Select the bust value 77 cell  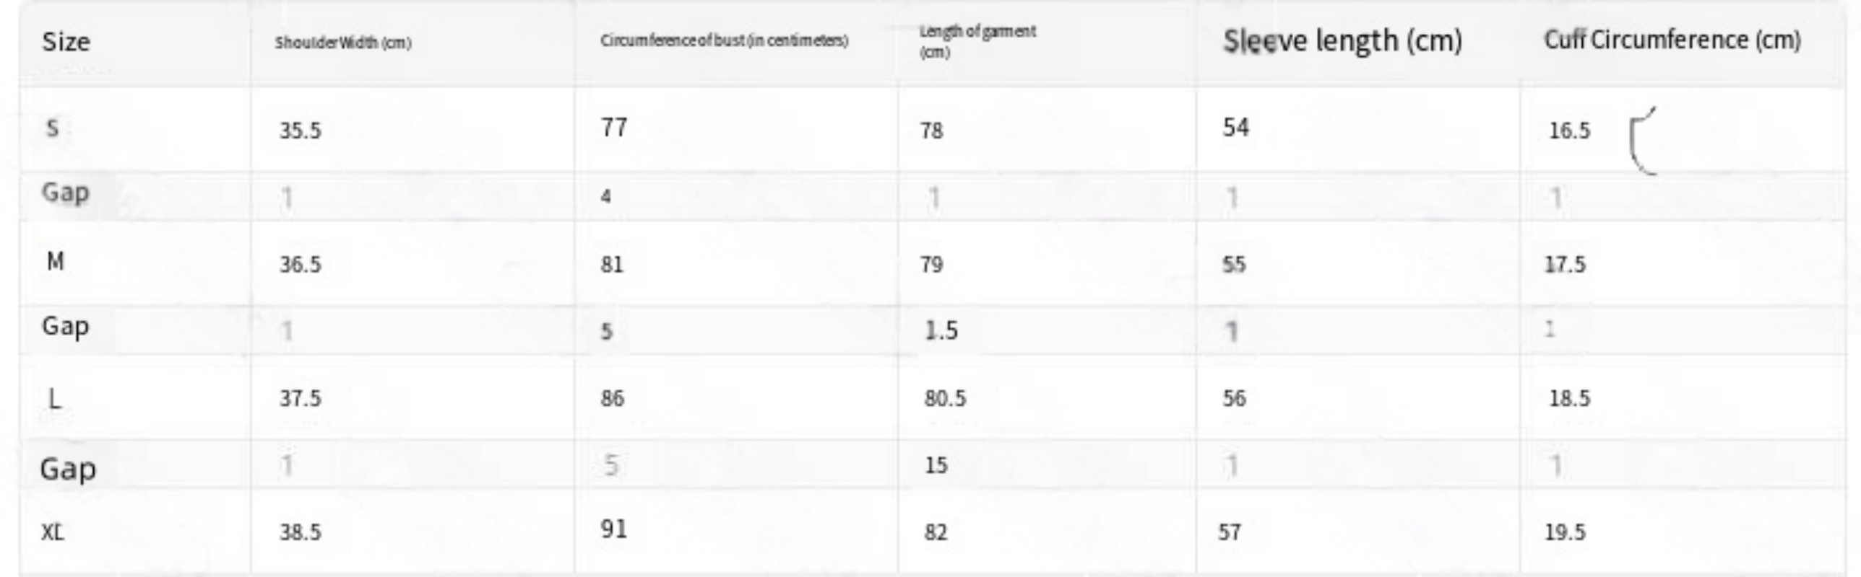[614, 128]
